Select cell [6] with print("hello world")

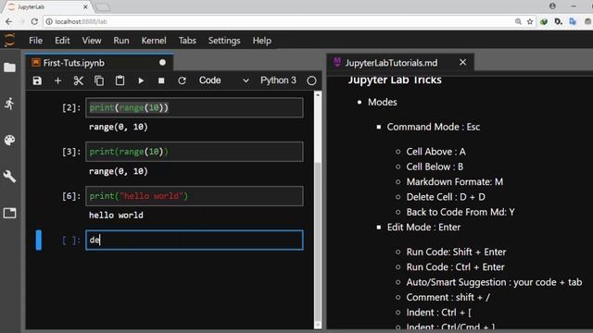point(195,196)
